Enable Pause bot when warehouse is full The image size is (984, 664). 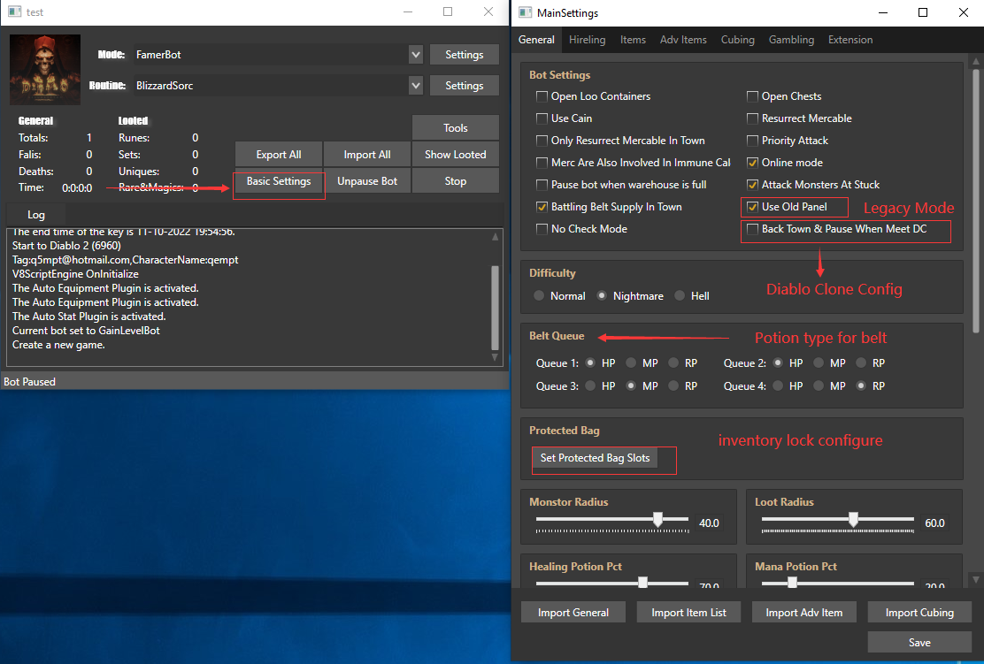click(x=542, y=185)
